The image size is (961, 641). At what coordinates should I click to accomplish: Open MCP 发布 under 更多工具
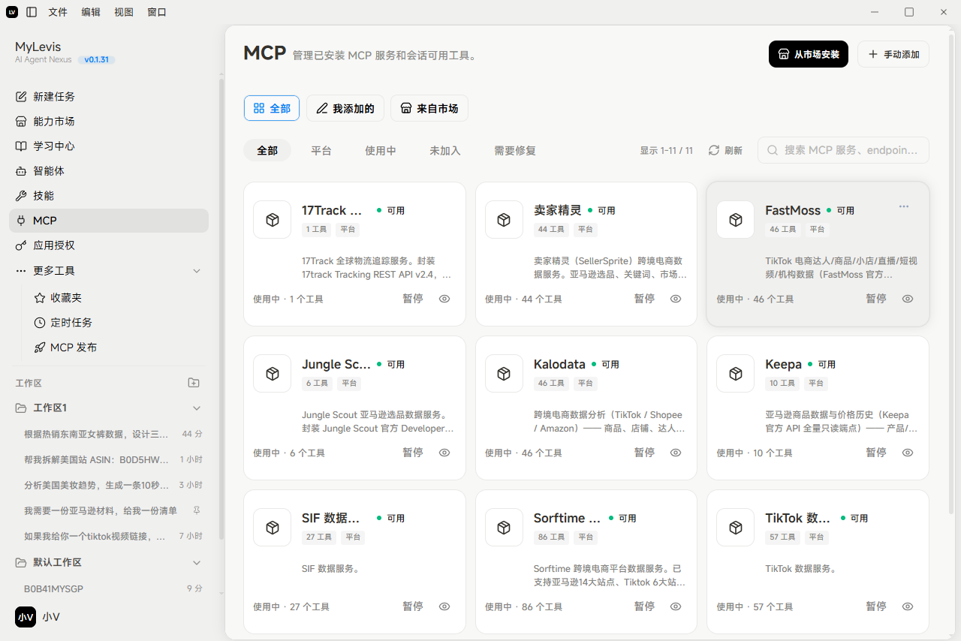point(116,348)
